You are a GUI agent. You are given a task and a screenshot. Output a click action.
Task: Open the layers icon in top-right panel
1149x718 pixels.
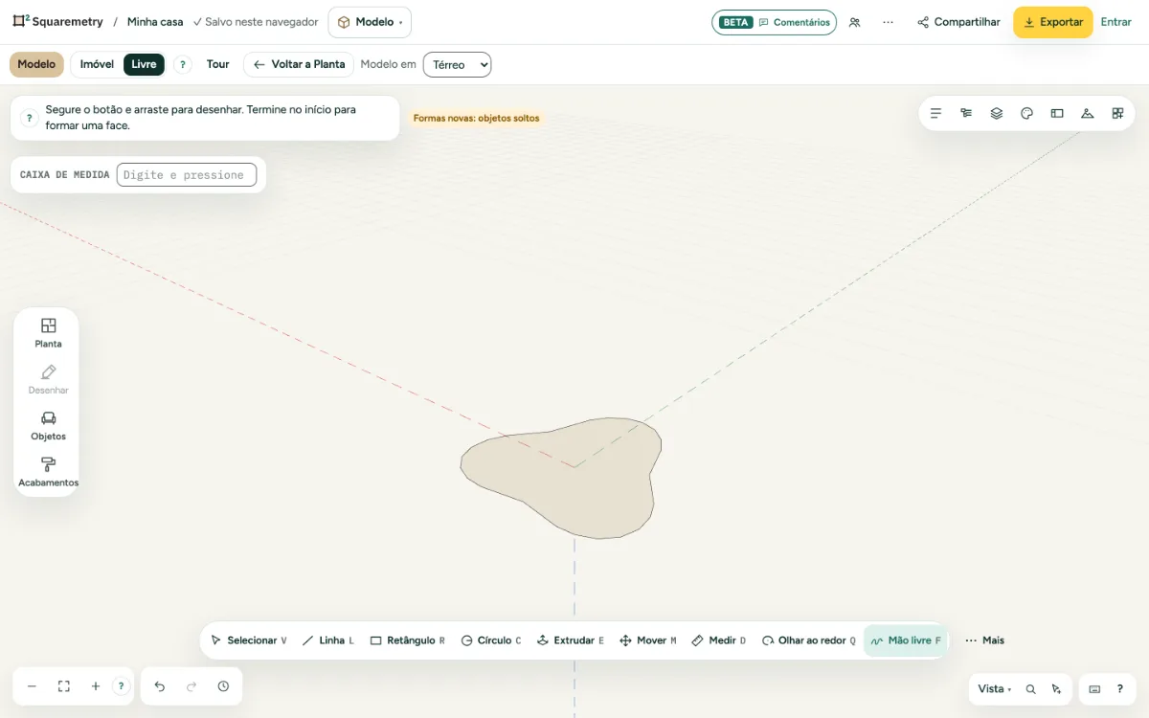point(997,113)
